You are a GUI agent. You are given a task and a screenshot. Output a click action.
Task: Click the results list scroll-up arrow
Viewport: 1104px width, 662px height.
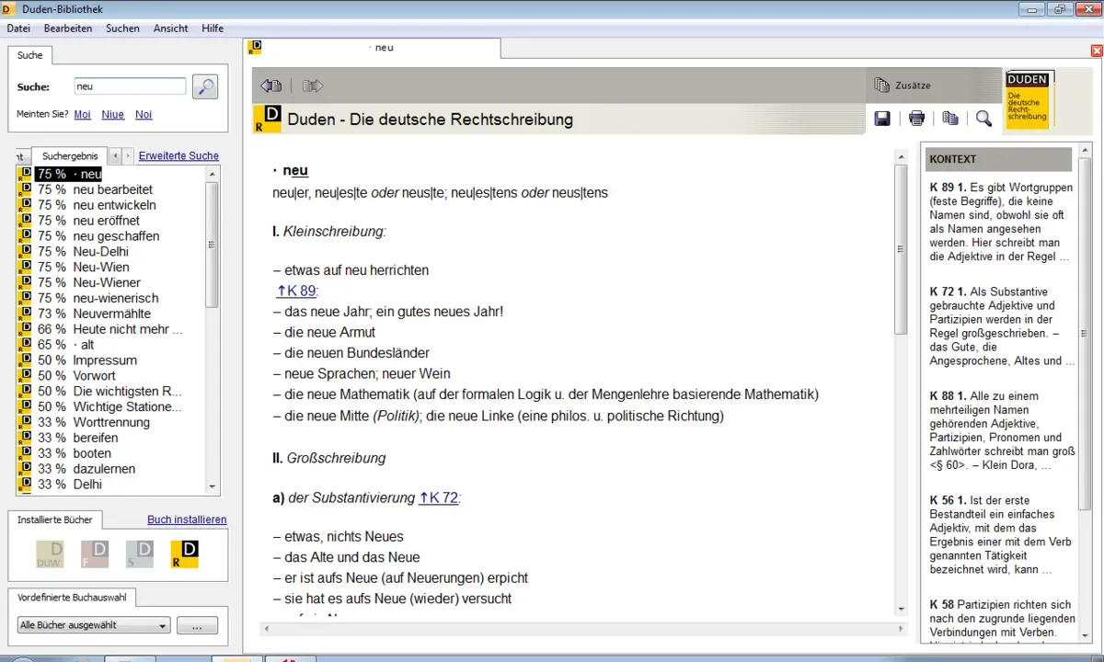click(x=213, y=174)
